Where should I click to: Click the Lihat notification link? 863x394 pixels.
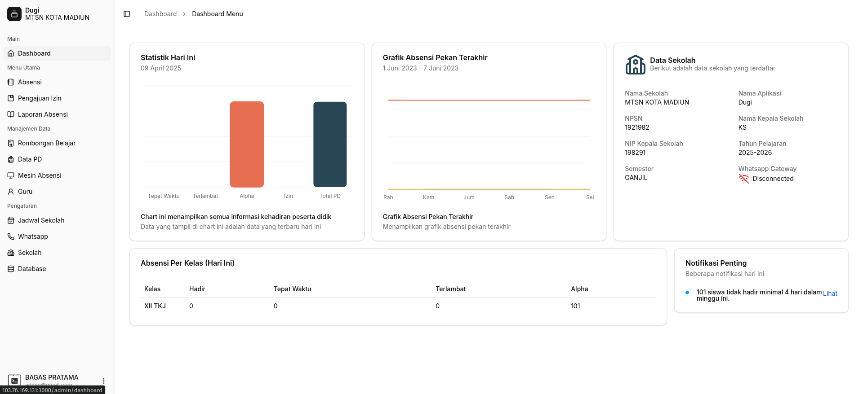pyautogui.click(x=830, y=293)
